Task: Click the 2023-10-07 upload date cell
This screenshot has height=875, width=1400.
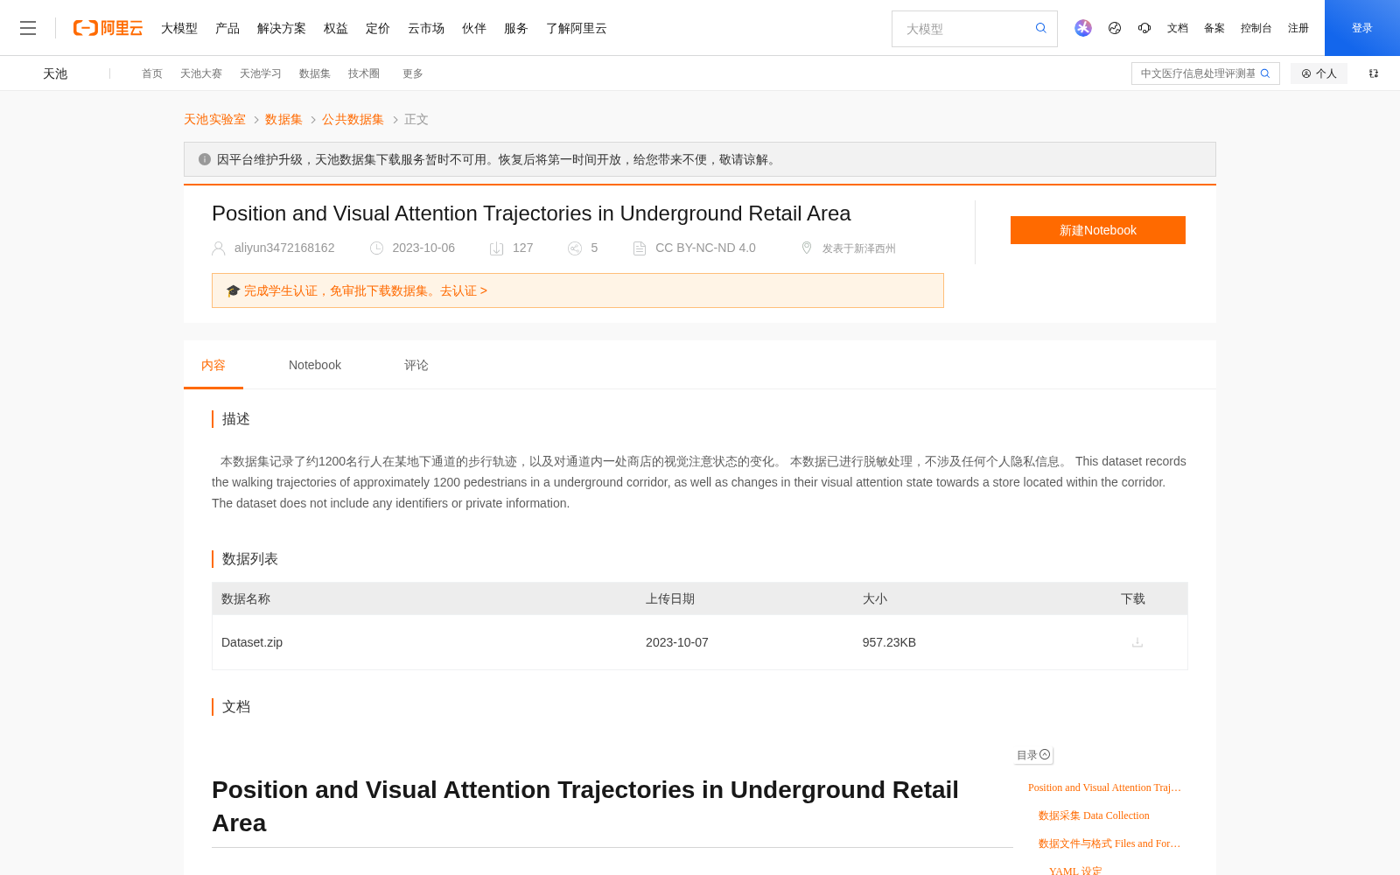Action: (x=677, y=642)
